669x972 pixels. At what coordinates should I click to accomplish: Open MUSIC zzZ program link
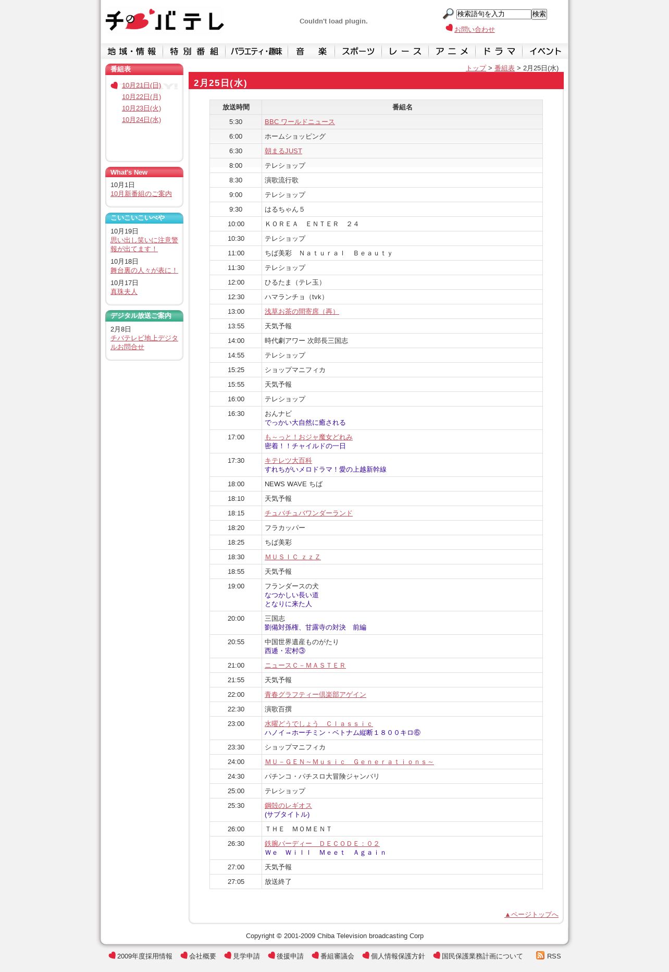[293, 557]
